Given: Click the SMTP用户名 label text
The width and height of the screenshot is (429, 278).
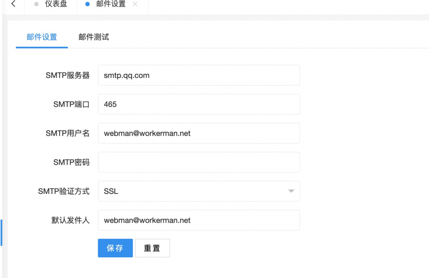Looking at the screenshot, I should click(x=67, y=133).
